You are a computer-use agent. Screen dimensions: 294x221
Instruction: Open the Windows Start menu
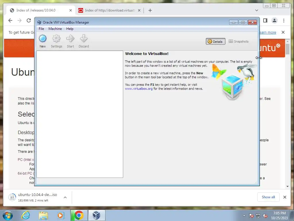click(x=8, y=215)
